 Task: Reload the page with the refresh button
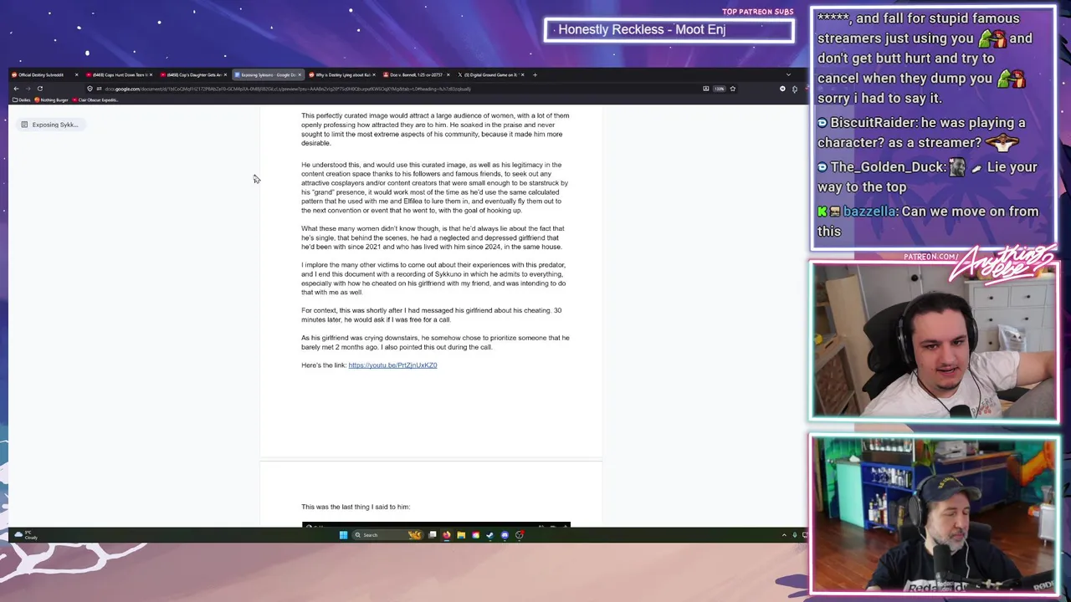(39, 89)
